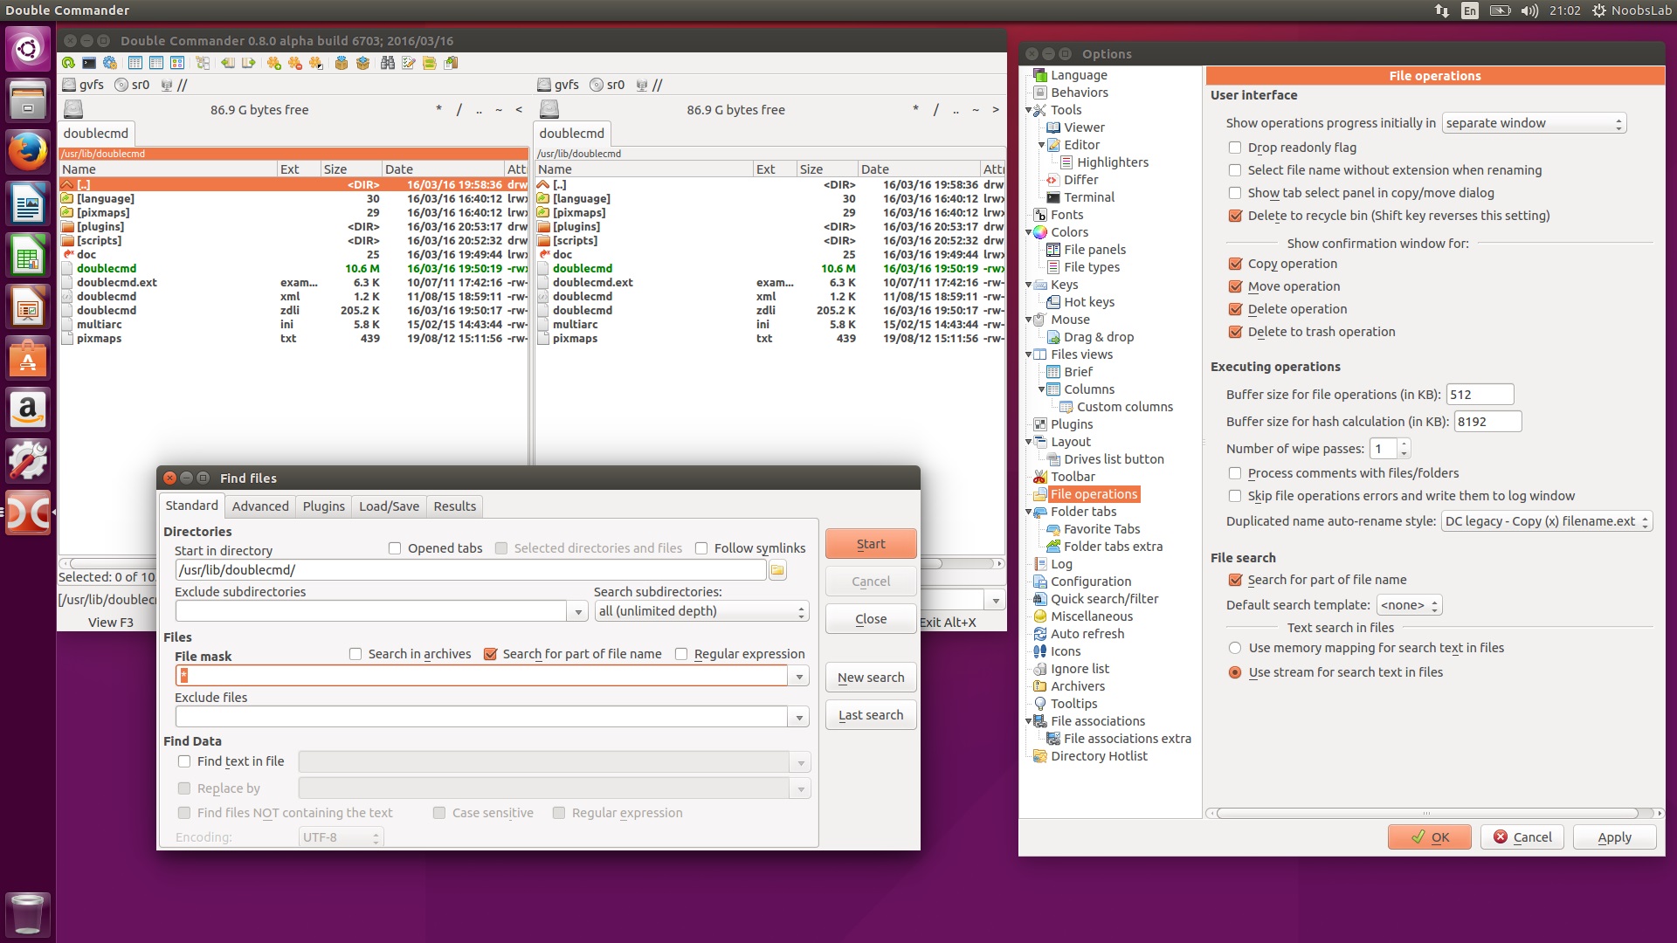Screen dimensions: 1677x943
Task: Open Search subdirectories depth dropdown
Action: click(701, 611)
